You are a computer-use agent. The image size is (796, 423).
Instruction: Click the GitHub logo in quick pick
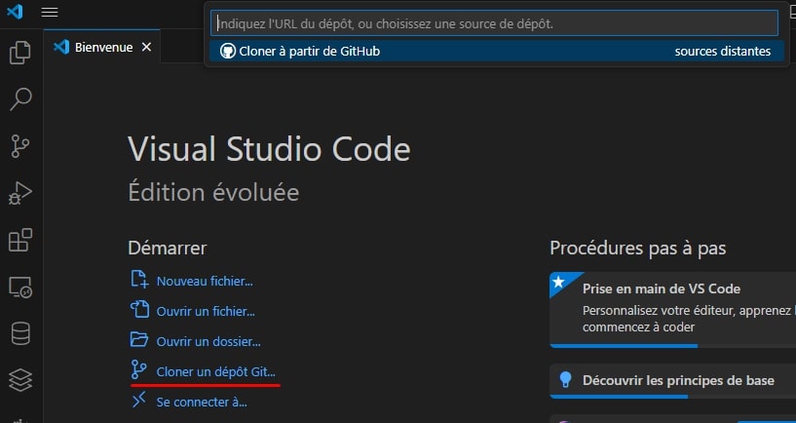pyautogui.click(x=228, y=52)
